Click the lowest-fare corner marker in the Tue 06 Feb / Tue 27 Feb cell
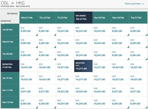148x109 pixels. click(x=147, y=35)
